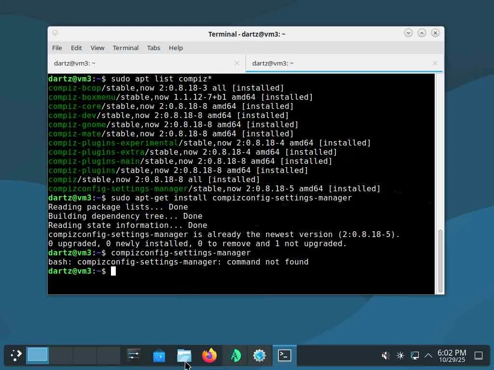This screenshot has height=370, width=494.
Task: Close the Terminal window
Action: [436, 33]
